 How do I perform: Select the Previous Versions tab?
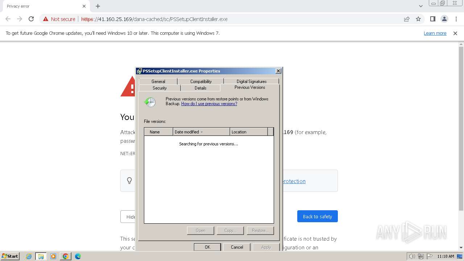tap(250, 87)
